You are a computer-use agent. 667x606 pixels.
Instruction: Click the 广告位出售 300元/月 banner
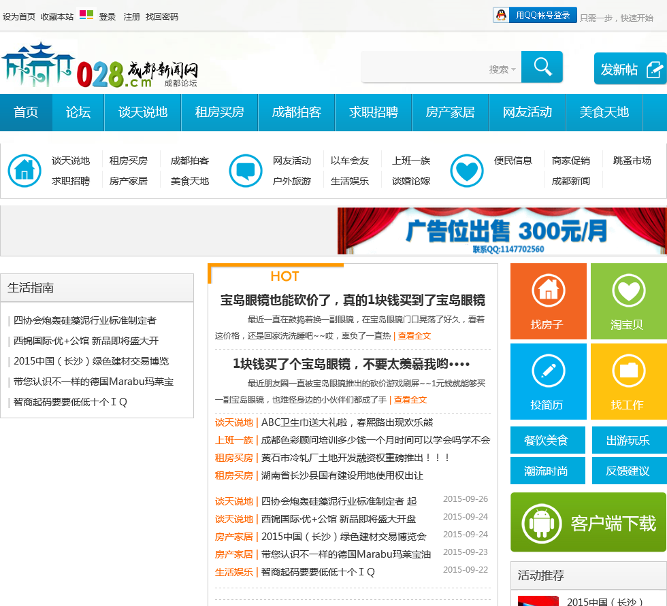[x=502, y=231]
